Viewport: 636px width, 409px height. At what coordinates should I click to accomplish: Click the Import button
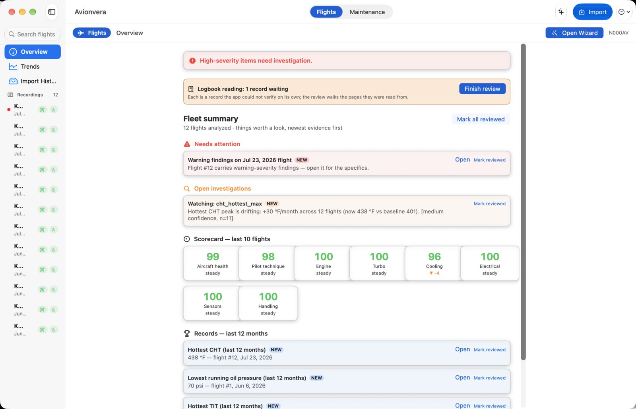click(x=592, y=12)
